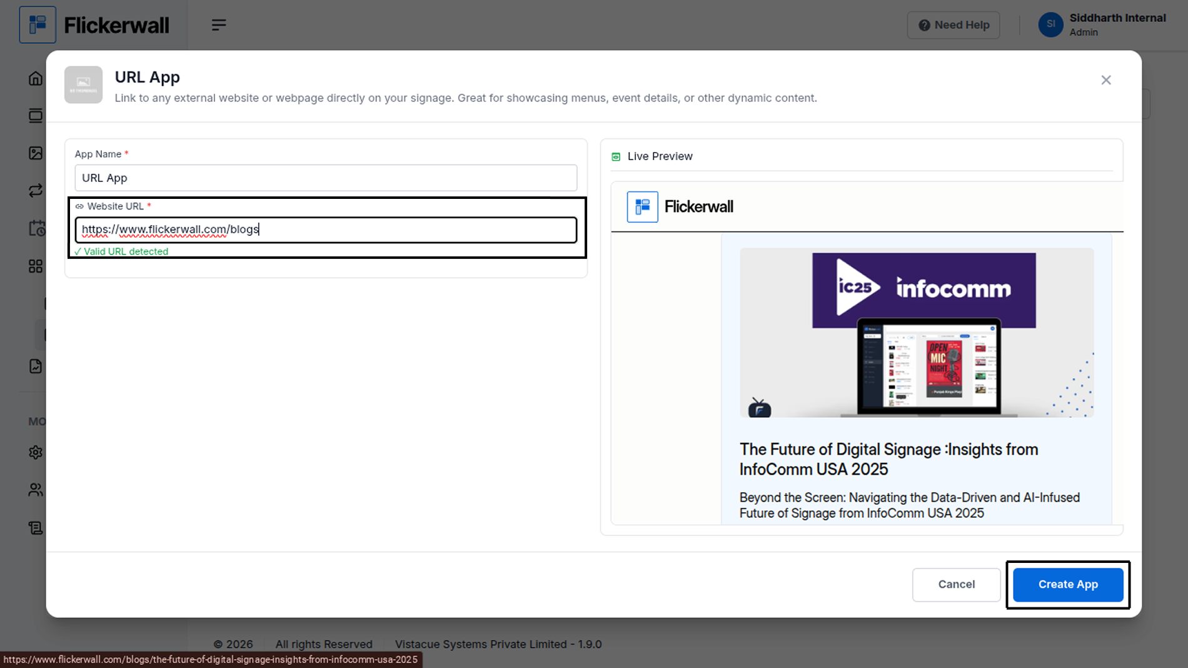Screen dimensions: 1188x668
Task: Click the Beyond the Screen description text
Action: (910, 505)
